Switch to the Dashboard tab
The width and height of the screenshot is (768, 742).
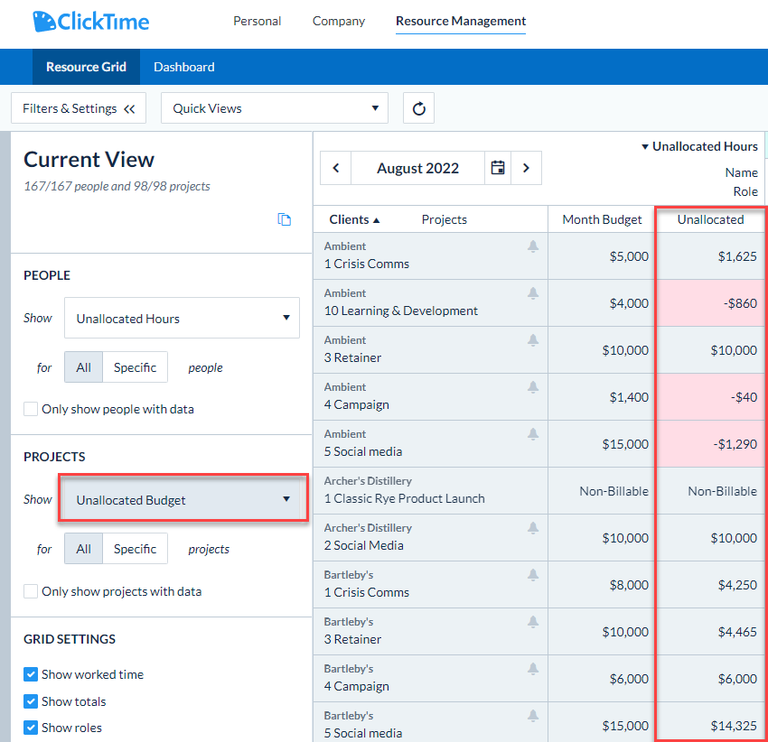click(x=183, y=66)
